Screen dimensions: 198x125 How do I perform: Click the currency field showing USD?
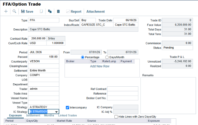tap(37, 43)
